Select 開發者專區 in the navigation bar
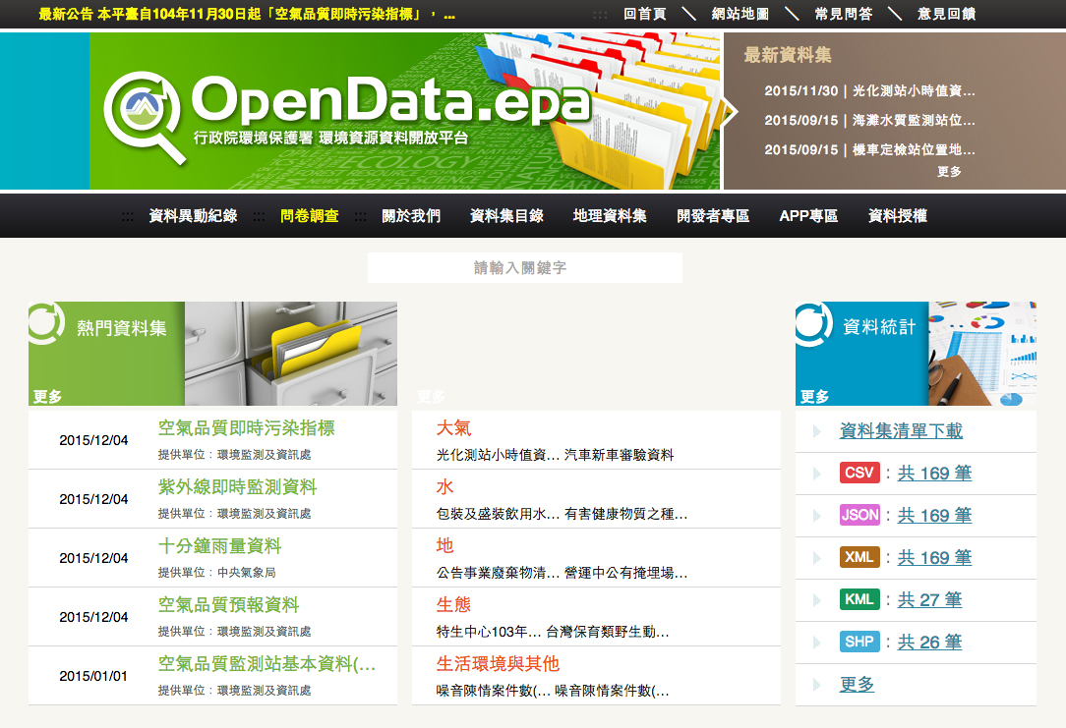The height and width of the screenshot is (728, 1066). (713, 216)
